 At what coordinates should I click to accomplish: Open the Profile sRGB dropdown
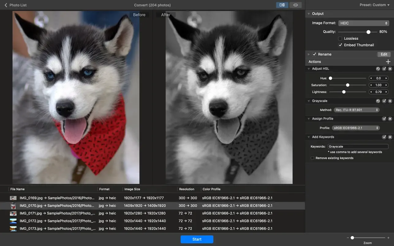click(x=356, y=128)
